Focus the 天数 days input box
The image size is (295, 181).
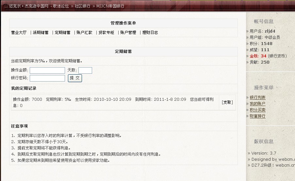click(x=85, y=70)
